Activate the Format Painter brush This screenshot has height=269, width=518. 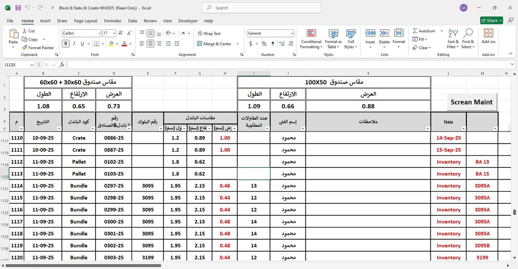click(x=25, y=48)
